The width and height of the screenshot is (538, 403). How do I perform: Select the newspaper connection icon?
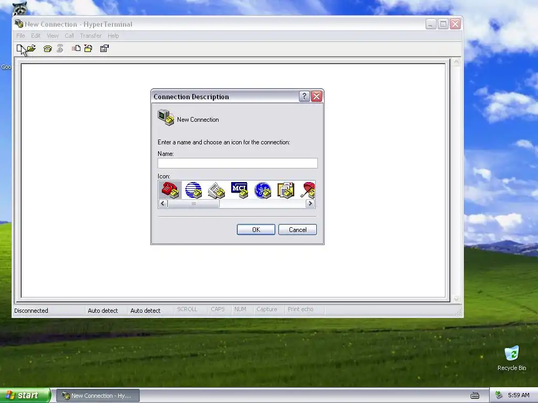tap(216, 190)
